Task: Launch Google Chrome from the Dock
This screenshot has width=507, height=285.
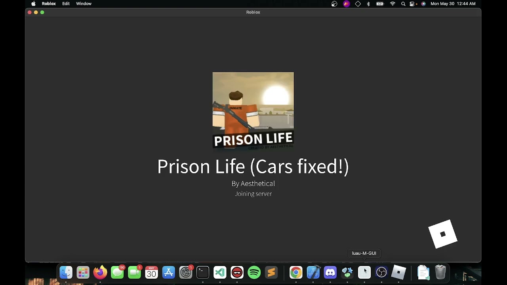Action: tap(296, 272)
